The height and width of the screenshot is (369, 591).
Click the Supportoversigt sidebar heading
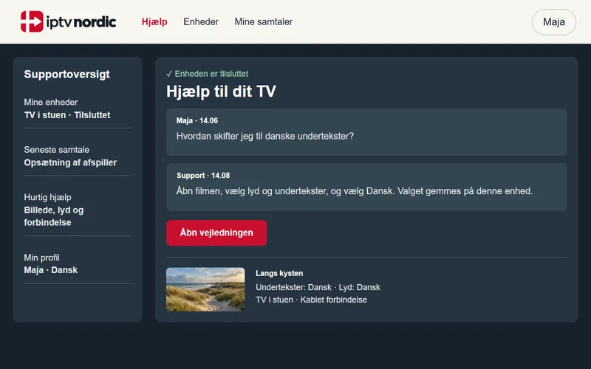tap(67, 75)
